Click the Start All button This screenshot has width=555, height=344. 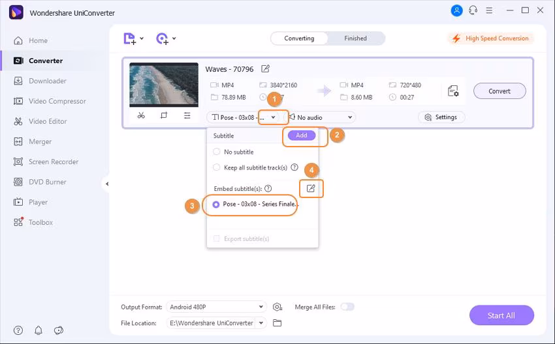tap(501, 315)
